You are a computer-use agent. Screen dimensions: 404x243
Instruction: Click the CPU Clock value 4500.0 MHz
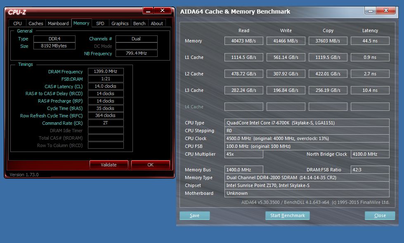point(307,138)
